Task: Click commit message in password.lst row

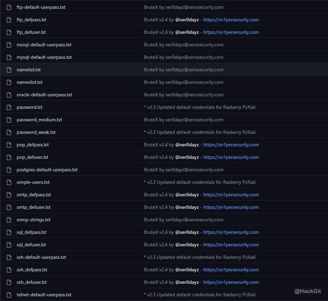Action: pyautogui.click(x=200, y=107)
